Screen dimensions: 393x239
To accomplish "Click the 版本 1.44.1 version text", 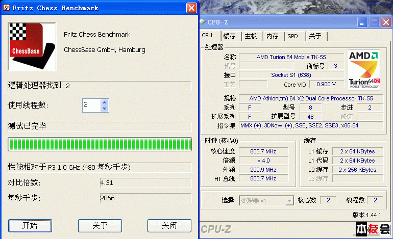I will [x=366, y=215].
